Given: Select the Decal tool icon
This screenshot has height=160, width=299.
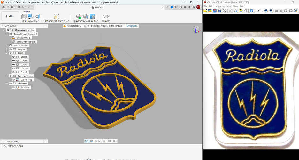Looking at the screenshot, I should 38,17.
